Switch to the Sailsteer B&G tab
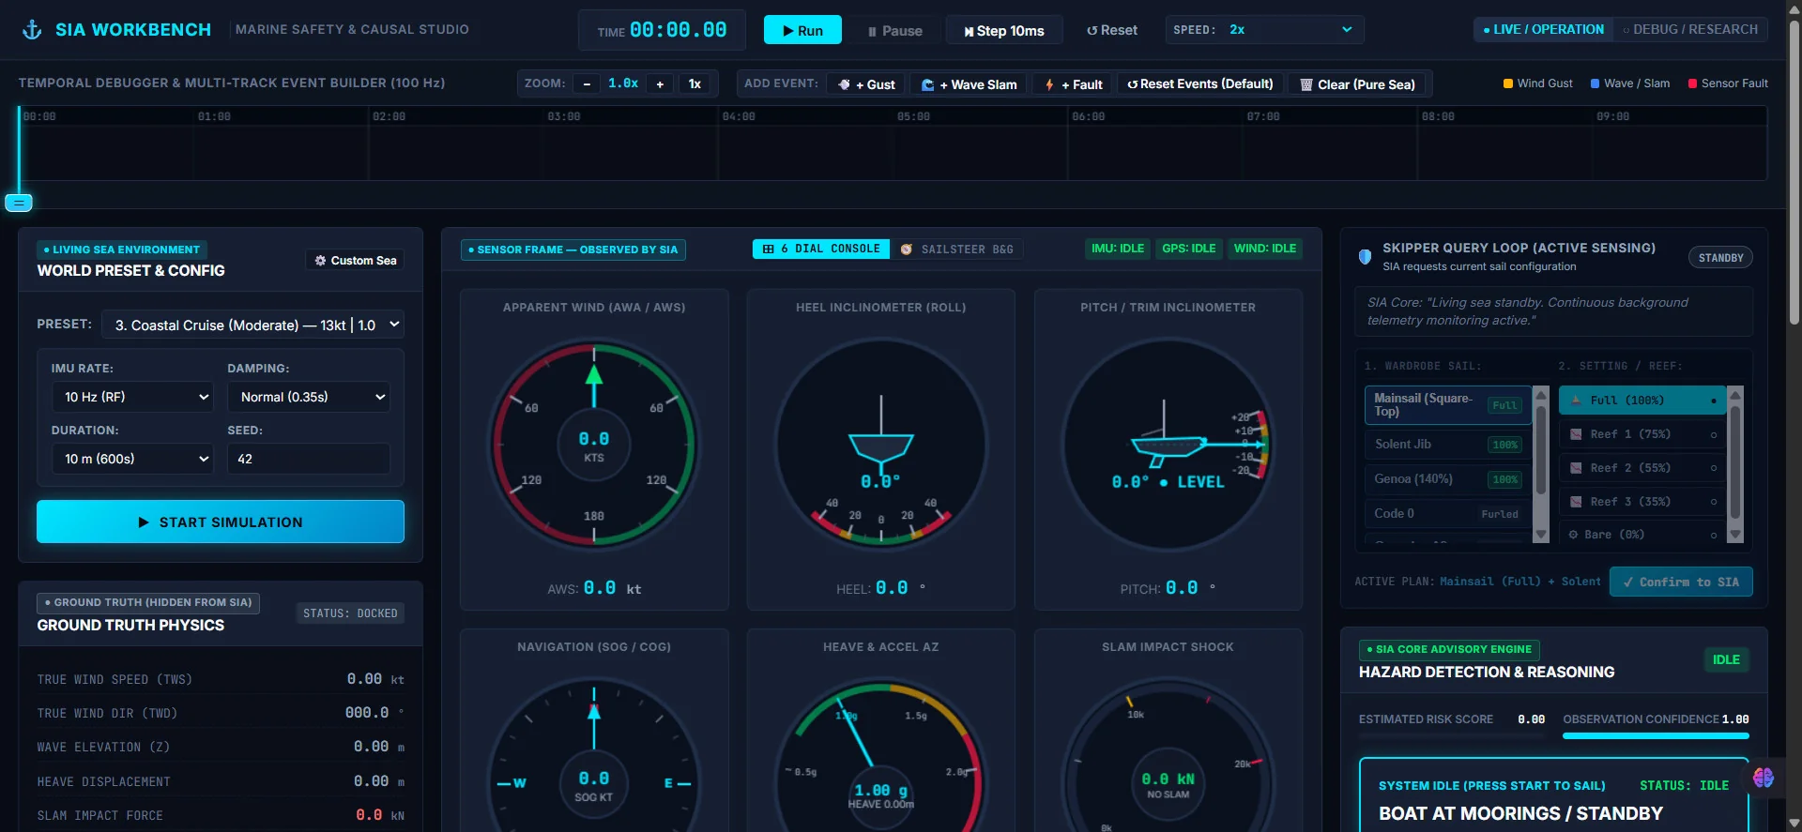Viewport: 1802px width, 832px height. (x=957, y=250)
